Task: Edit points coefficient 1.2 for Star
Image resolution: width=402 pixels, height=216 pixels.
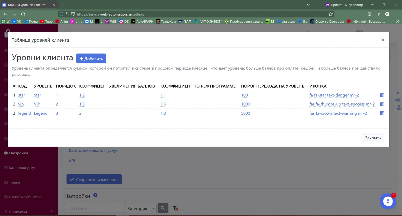Action: pos(82,95)
